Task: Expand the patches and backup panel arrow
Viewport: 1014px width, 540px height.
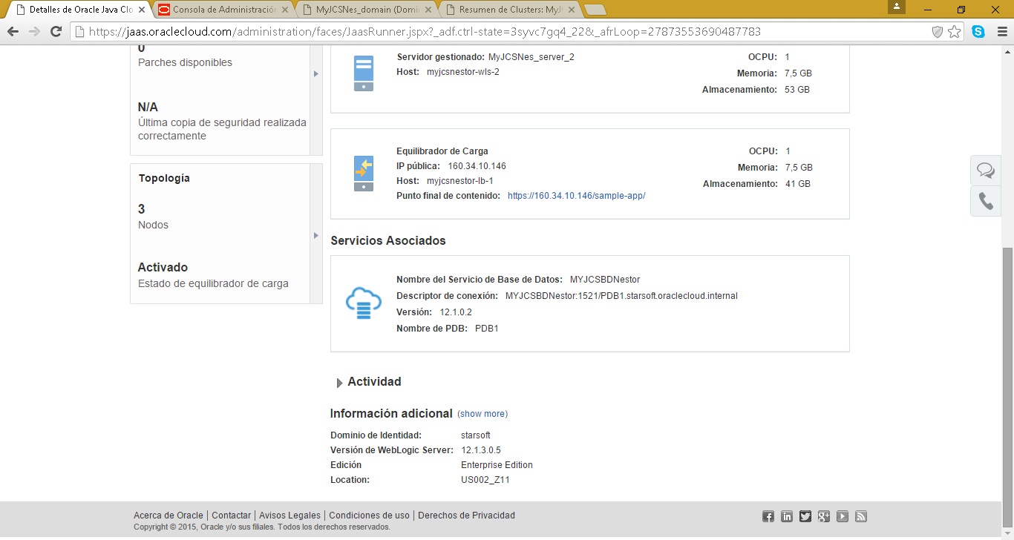Action: 315,73
